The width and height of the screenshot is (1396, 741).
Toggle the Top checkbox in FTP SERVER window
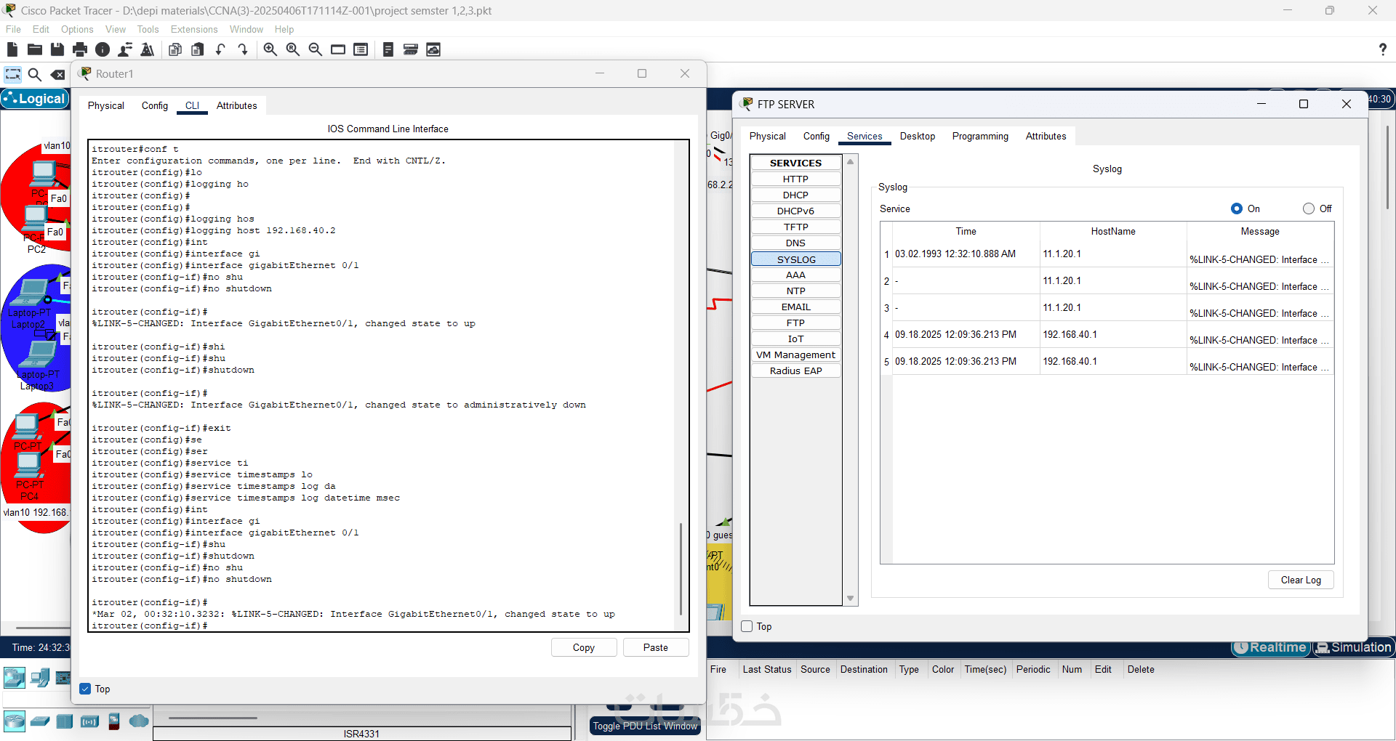click(747, 626)
